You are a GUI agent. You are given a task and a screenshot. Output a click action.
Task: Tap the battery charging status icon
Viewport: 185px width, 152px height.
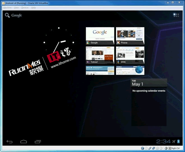coord(179,142)
